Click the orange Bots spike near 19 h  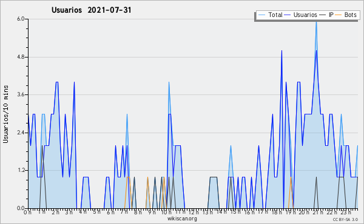[x=291, y=177]
